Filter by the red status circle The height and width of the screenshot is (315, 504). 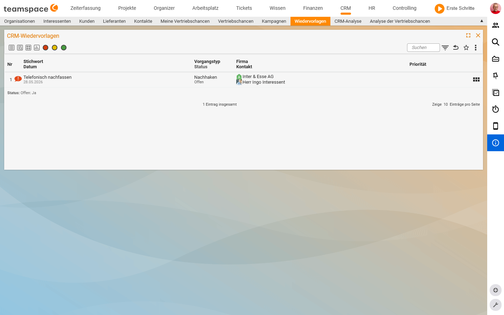tap(45, 48)
